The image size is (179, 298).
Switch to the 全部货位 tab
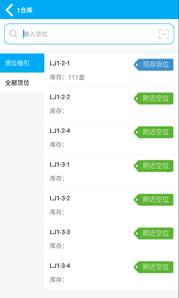coord(22,83)
